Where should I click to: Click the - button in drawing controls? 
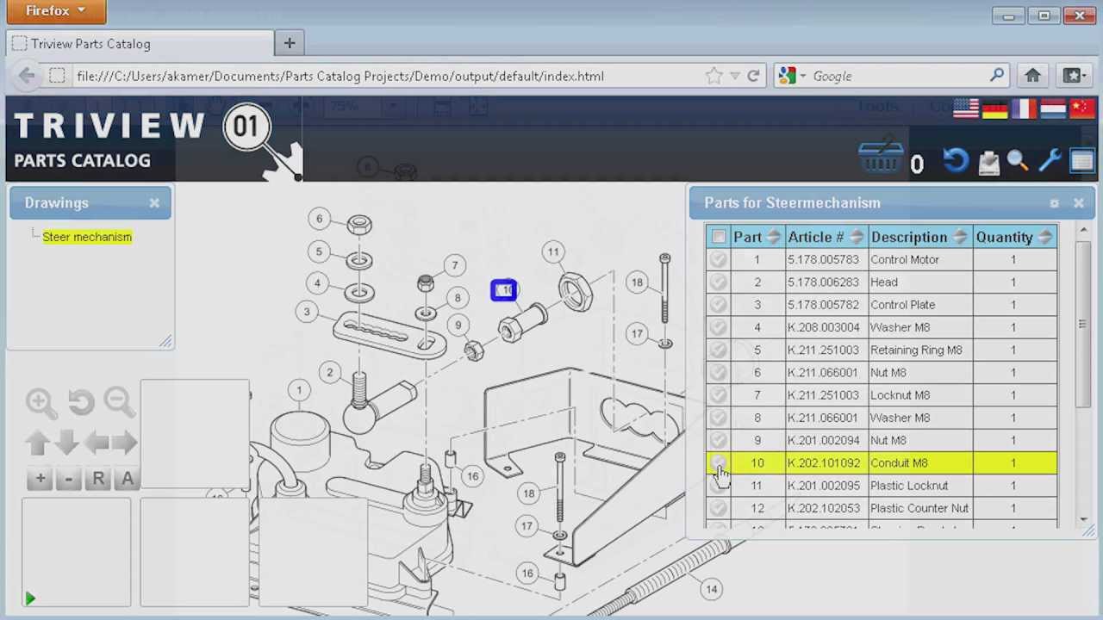click(69, 479)
